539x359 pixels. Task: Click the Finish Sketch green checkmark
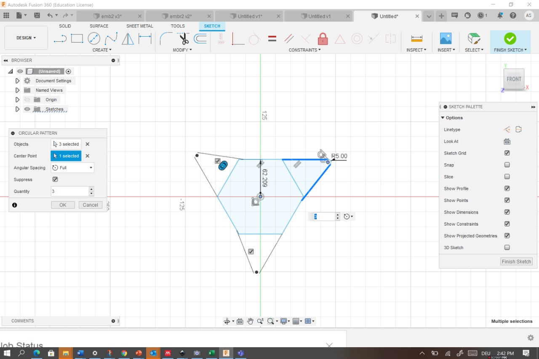pyautogui.click(x=510, y=39)
